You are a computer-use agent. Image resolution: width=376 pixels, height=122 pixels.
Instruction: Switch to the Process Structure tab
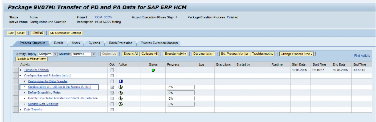point(32,43)
